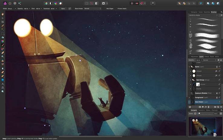Toggle visibility of the Giant Robot layer

click(x=219, y=102)
